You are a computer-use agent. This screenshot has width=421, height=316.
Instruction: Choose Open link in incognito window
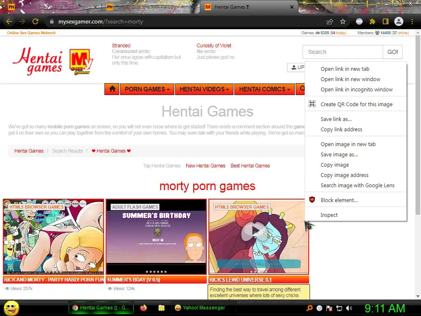tap(356, 89)
